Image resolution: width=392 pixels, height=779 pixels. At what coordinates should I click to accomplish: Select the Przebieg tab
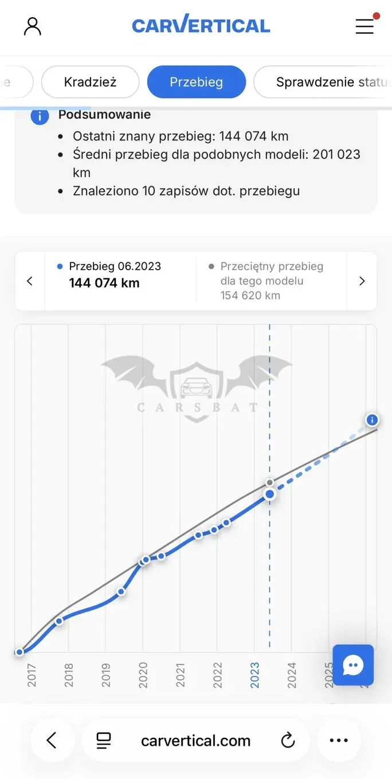197,82
